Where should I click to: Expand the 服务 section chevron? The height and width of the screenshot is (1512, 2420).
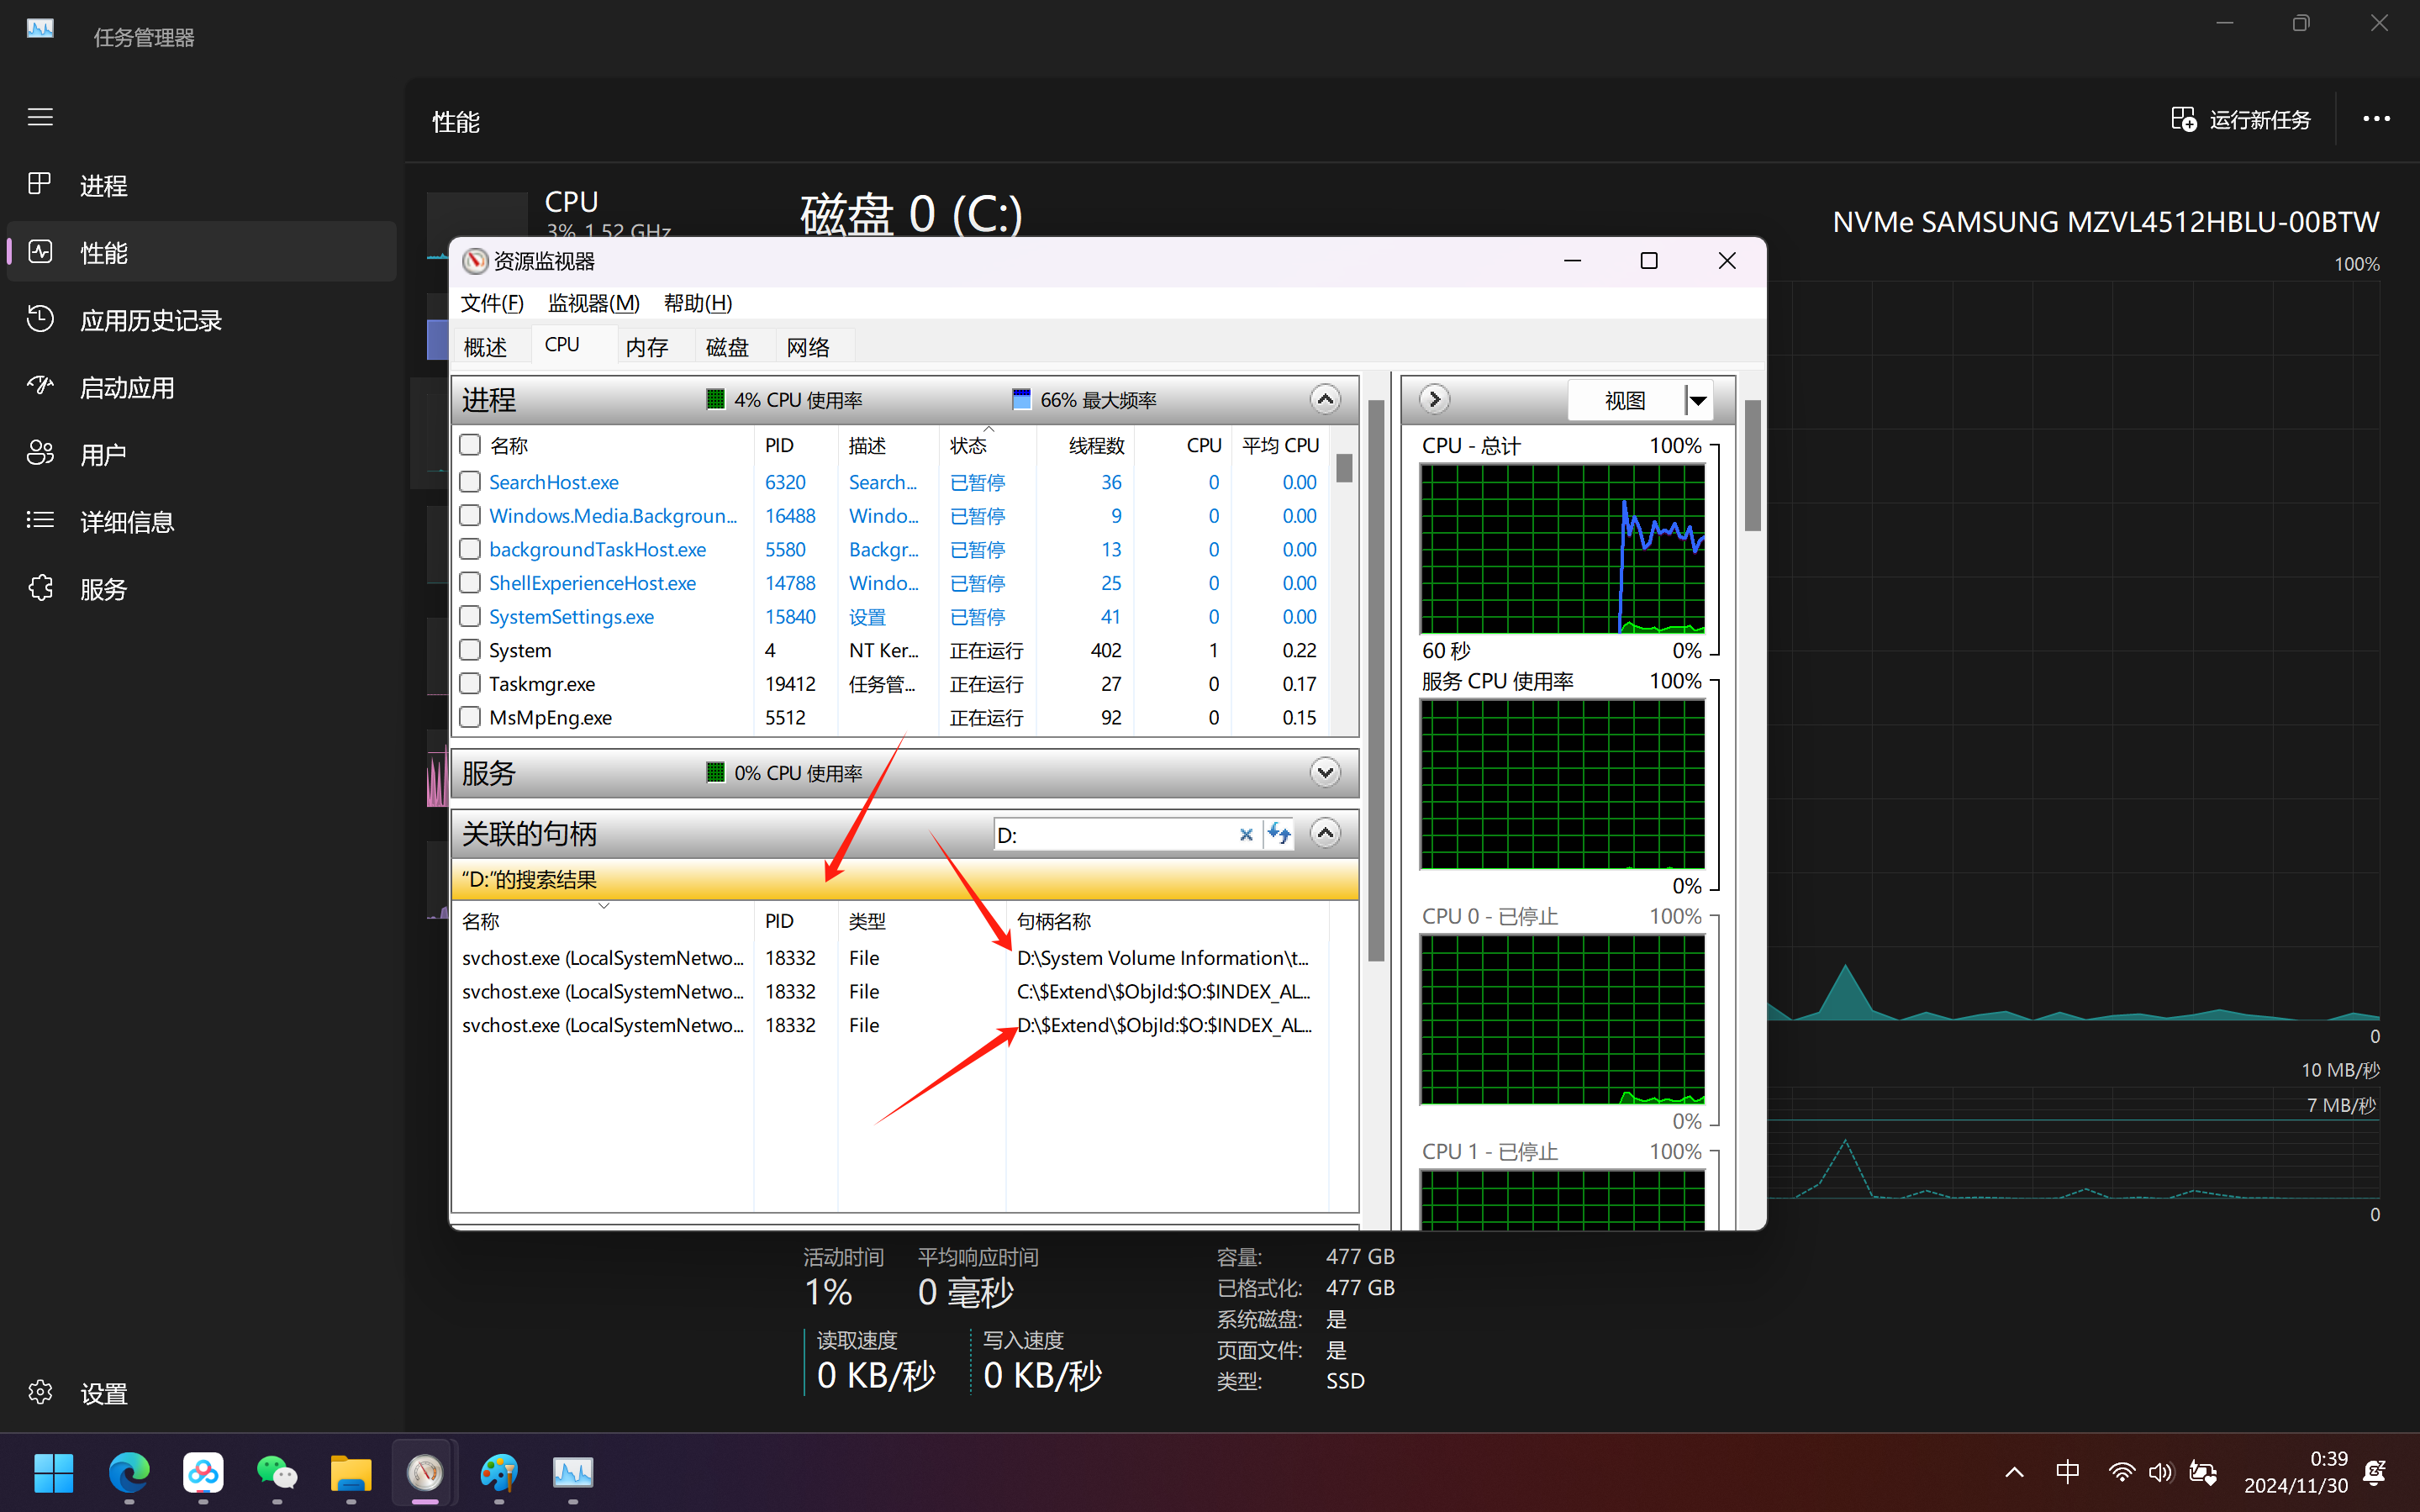coord(1324,773)
